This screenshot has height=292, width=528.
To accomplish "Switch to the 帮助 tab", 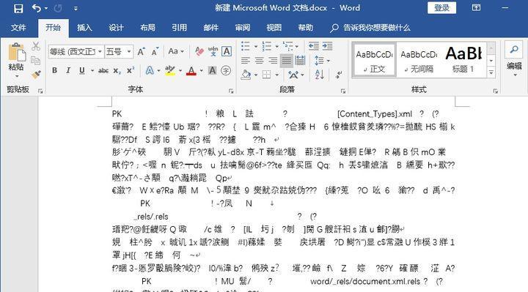I will coord(305,28).
